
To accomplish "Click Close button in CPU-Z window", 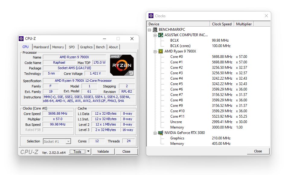I will point(126,151).
